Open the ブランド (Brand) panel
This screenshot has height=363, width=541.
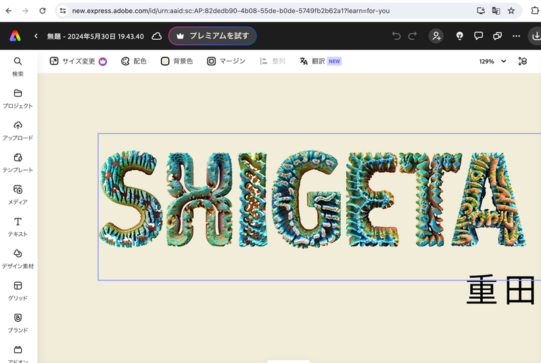pyautogui.click(x=18, y=323)
